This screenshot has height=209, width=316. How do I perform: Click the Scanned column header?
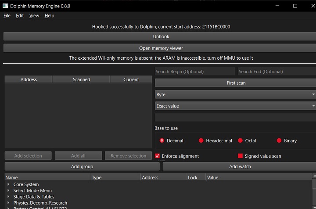coord(81,79)
